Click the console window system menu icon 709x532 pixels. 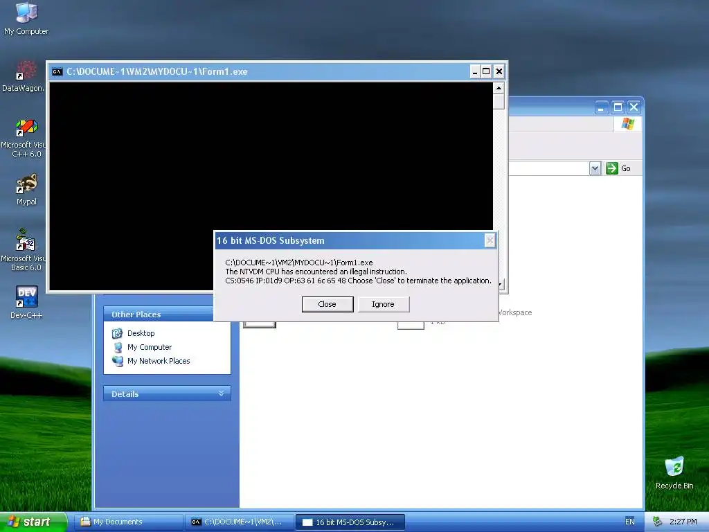[57, 71]
